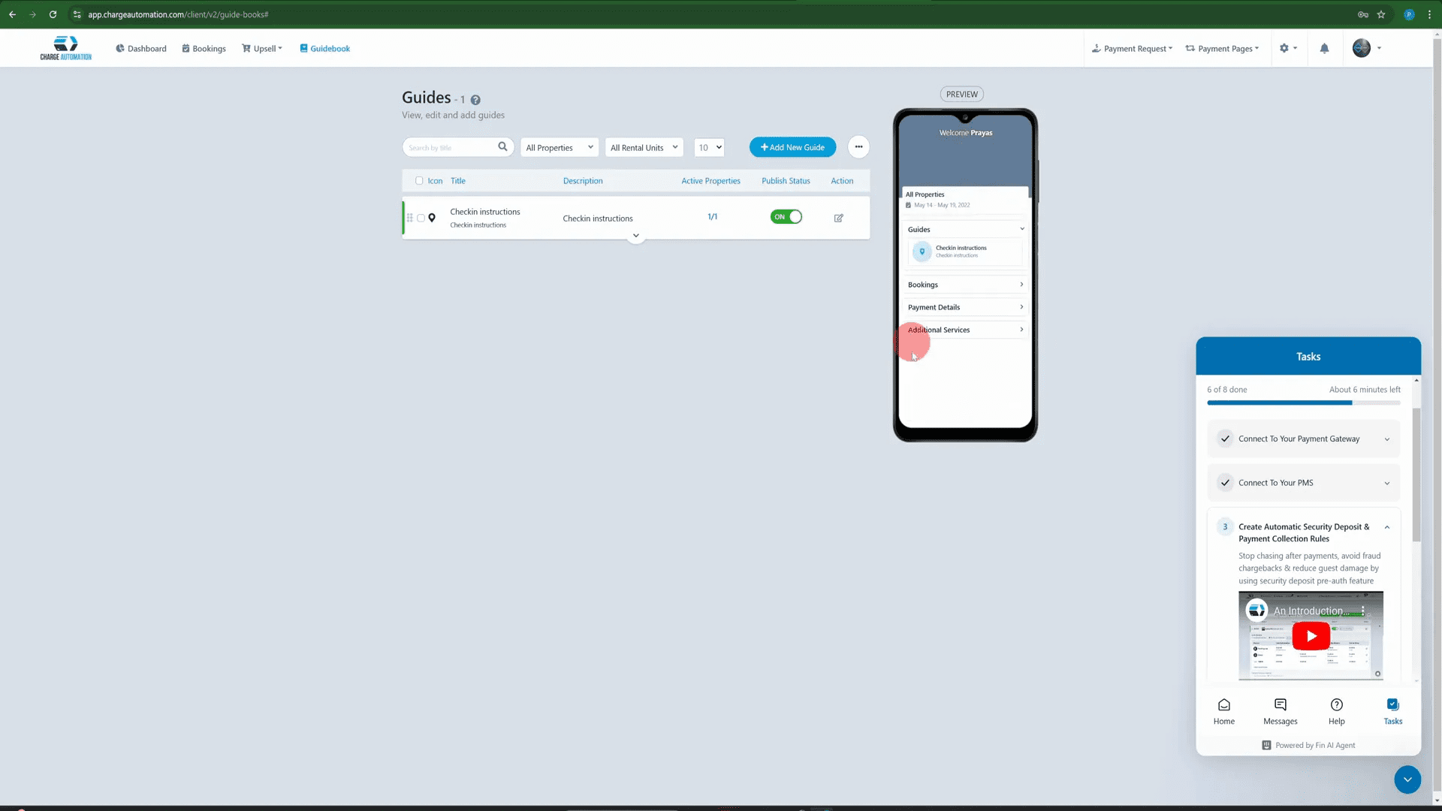The image size is (1442, 811).
Task: Check the select-all header checkbox
Action: pyautogui.click(x=419, y=180)
